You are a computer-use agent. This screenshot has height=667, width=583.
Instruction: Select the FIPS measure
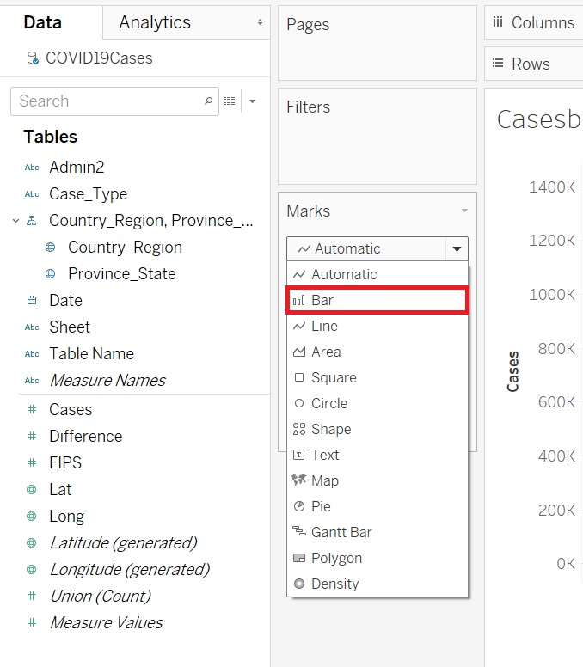tap(65, 462)
